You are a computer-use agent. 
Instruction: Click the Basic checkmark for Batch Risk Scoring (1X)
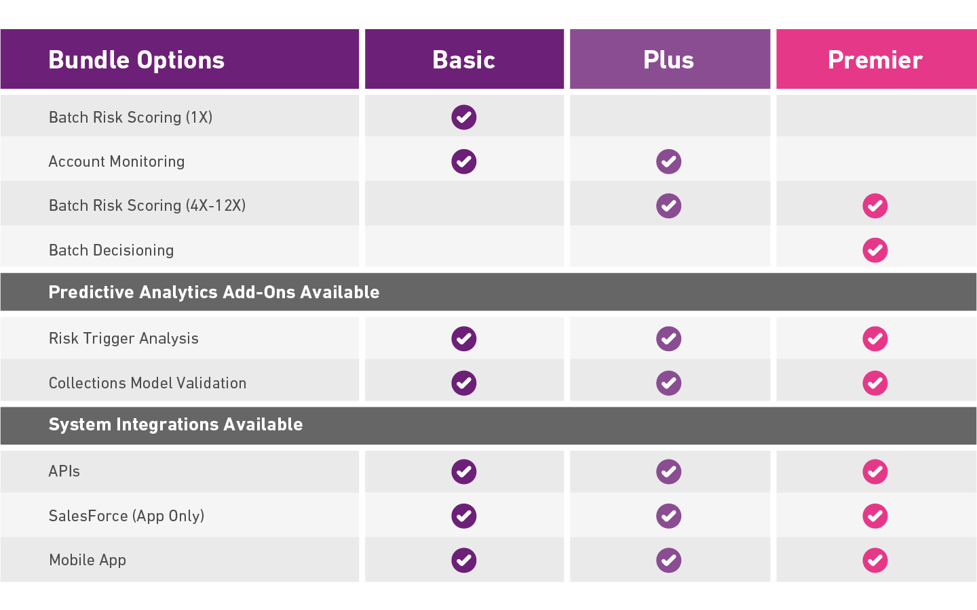464,117
